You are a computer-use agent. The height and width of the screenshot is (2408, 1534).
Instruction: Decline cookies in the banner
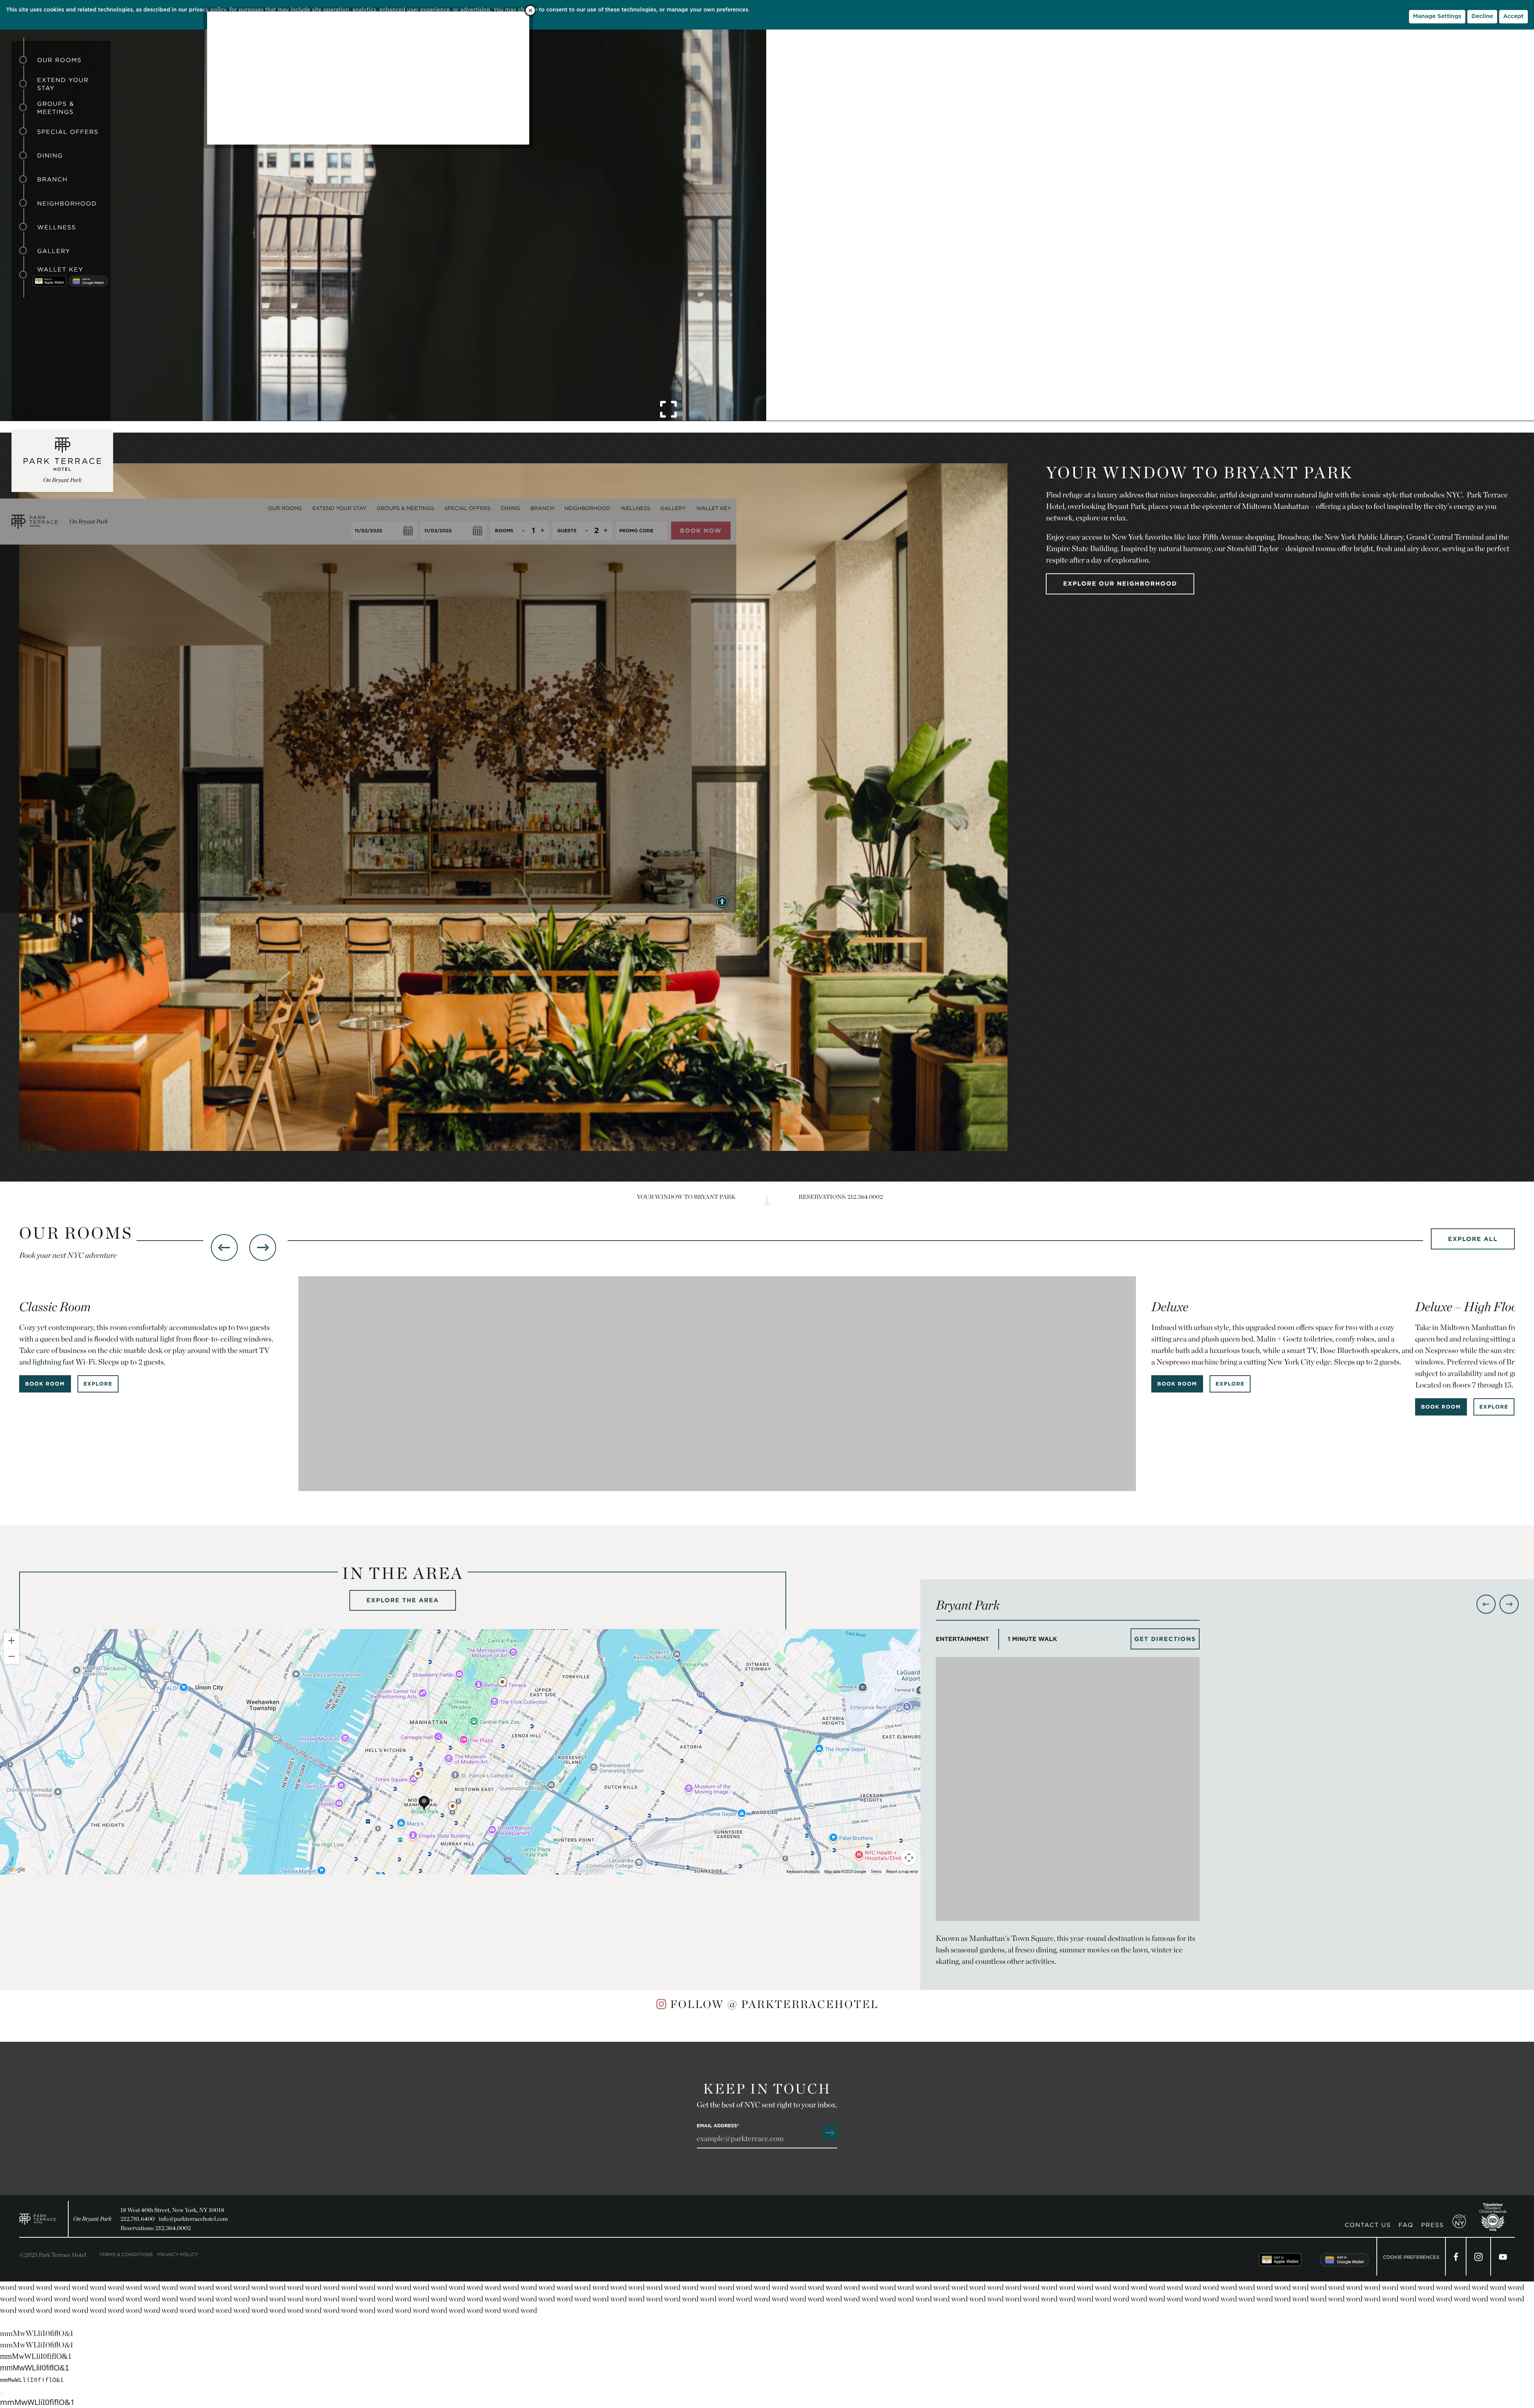click(x=1482, y=16)
